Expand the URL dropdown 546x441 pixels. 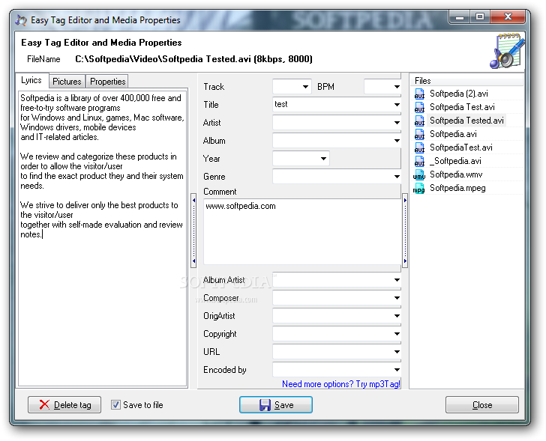(397, 352)
